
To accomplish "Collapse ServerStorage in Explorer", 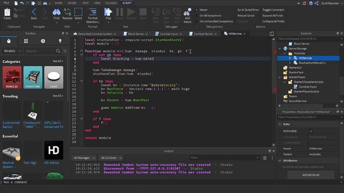I will click(x=279, y=49).
